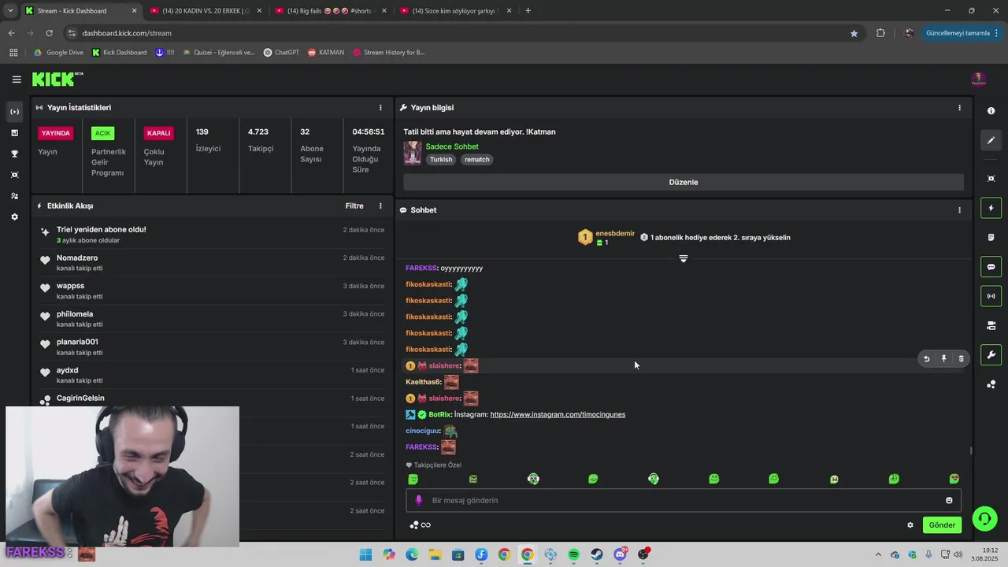The image size is (1008, 567).
Task: Switch to Sizce kim söylüyor şarkıyı tab
Action: (x=455, y=11)
